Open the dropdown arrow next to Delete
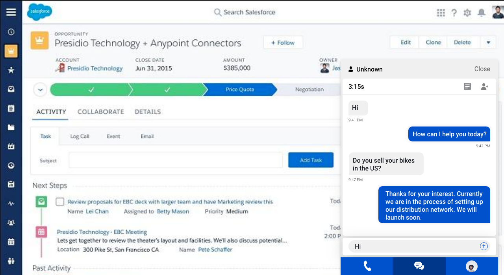This screenshot has width=504, height=275. (x=488, y=42)
